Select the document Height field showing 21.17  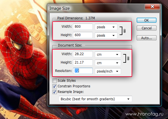(83, 63)
